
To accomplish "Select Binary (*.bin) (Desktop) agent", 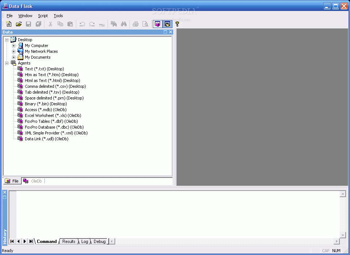I will pyautogui.click(x=46, y=104).
